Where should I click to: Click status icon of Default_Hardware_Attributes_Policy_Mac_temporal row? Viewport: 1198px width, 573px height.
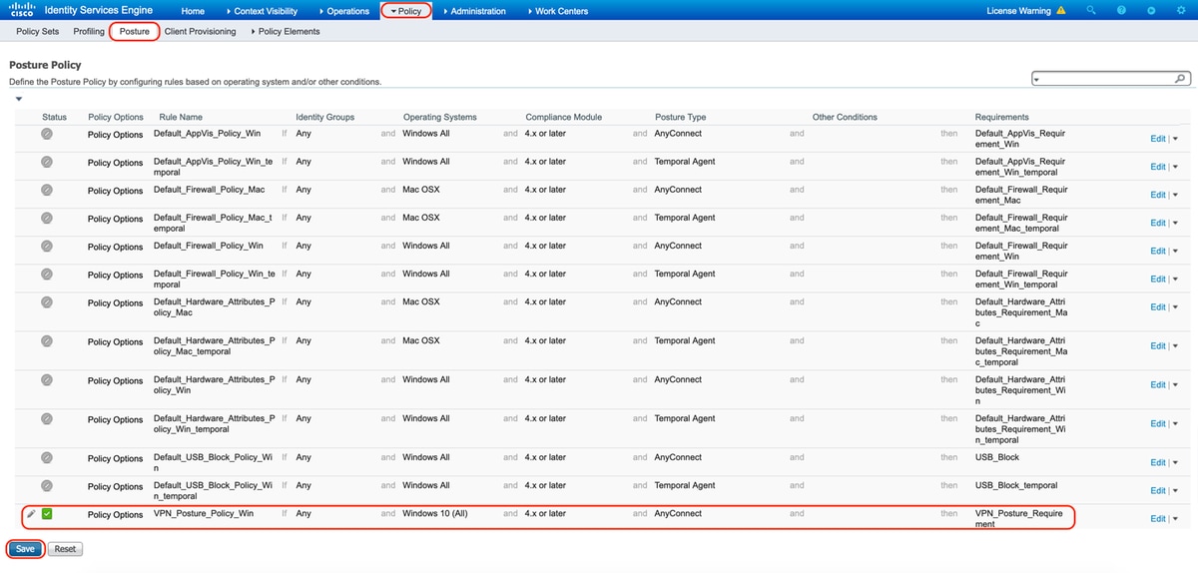47,340
